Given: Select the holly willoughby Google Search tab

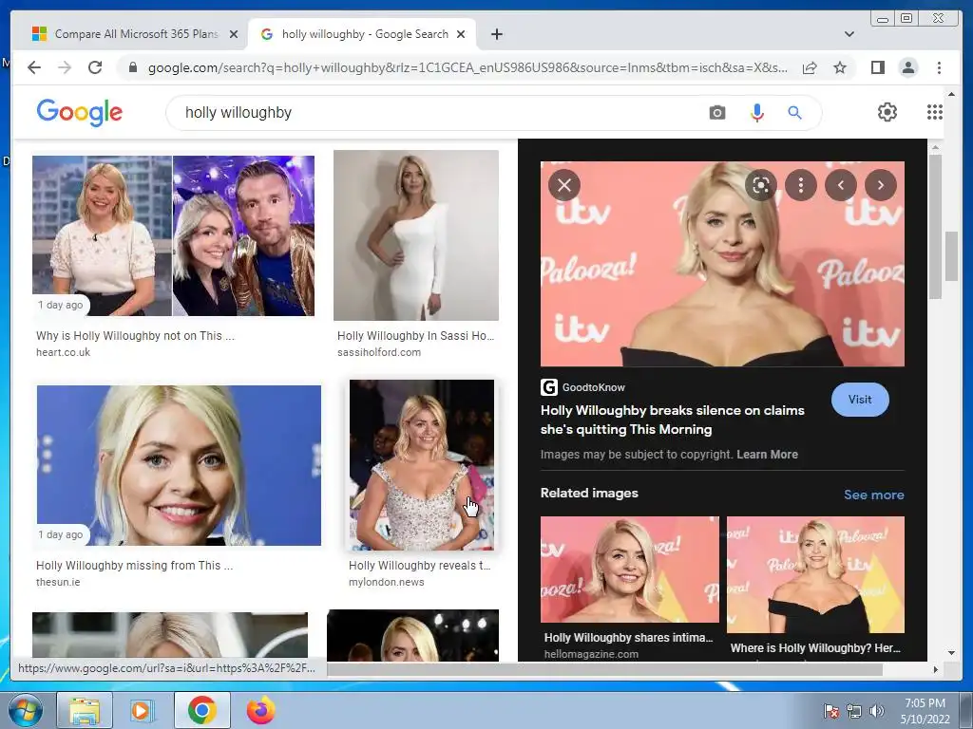Looking at the screenshot, I should click(x=363, y=34).
